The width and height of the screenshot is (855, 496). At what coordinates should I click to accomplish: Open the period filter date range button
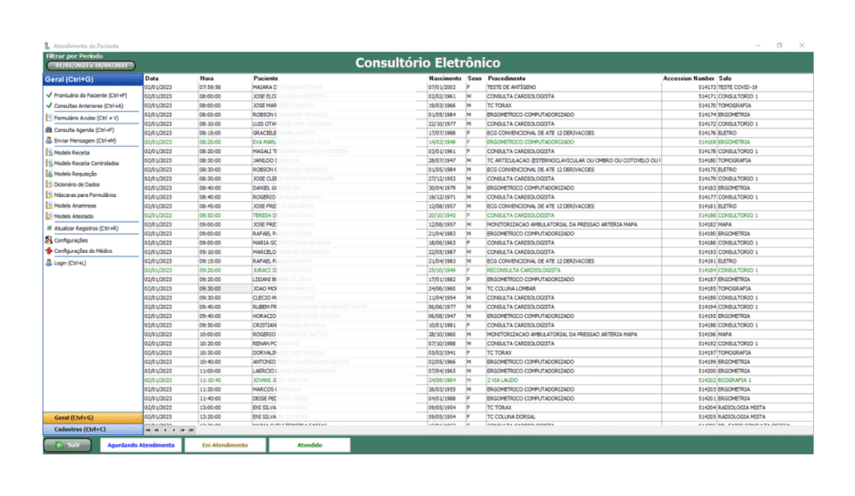pyautogui.click(x=90, y=64)
